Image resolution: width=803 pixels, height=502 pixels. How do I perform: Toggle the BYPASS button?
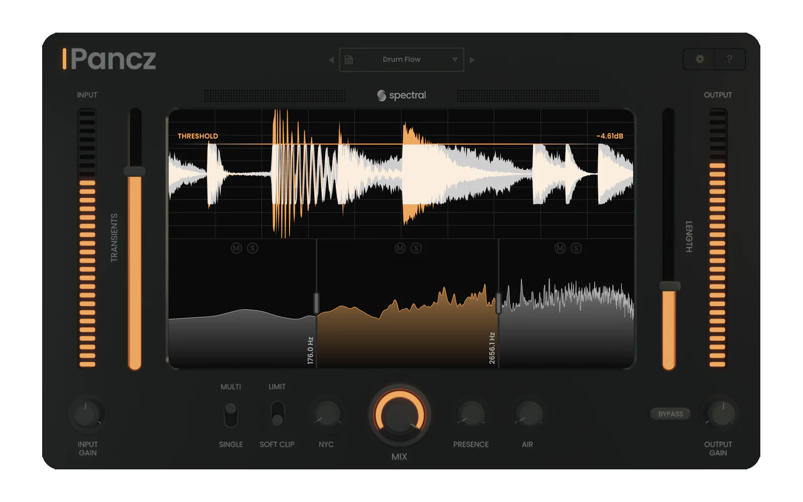[671, 414]
